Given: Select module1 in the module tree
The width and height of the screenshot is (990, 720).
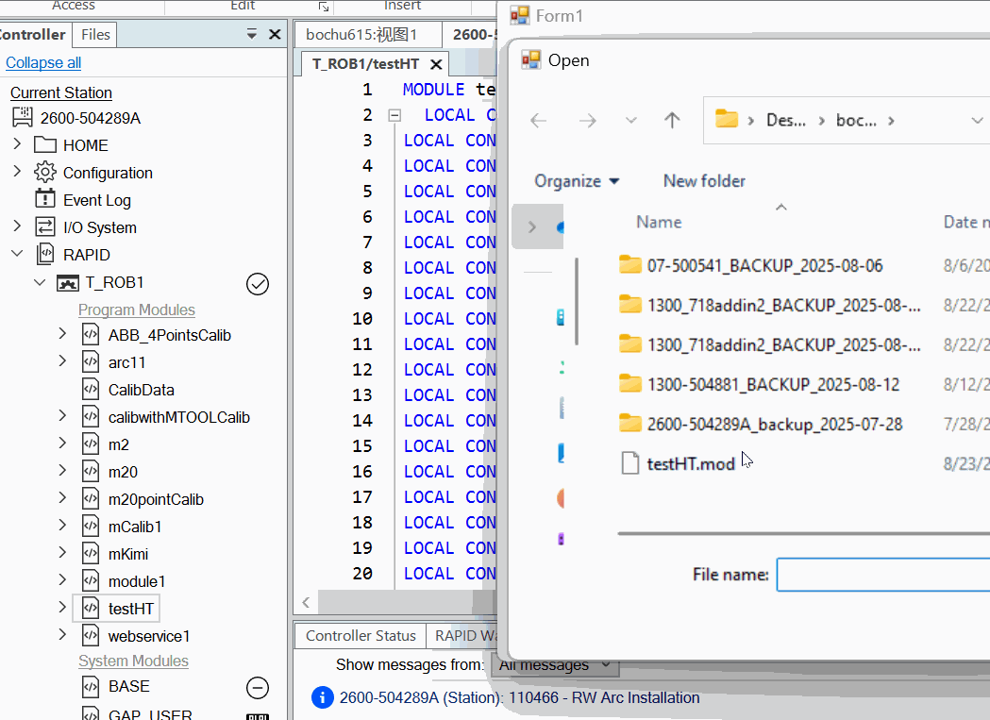Looking at the screenshot, I should [x=137, y=581].
